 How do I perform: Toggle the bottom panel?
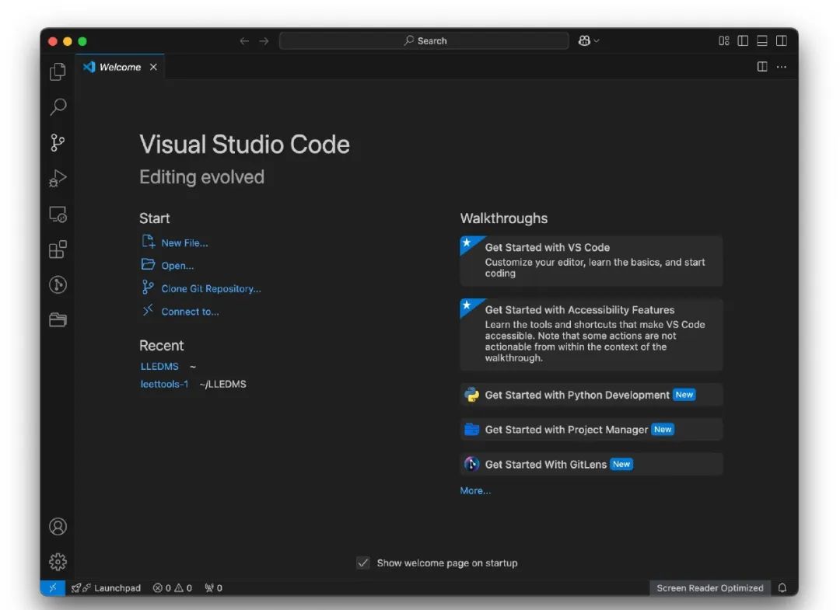pos(762,40)
